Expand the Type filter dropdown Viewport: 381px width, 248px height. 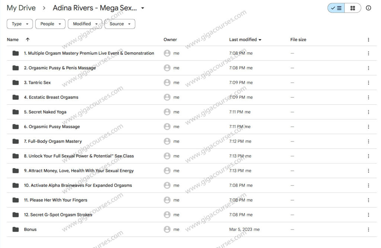click(20, 24)
